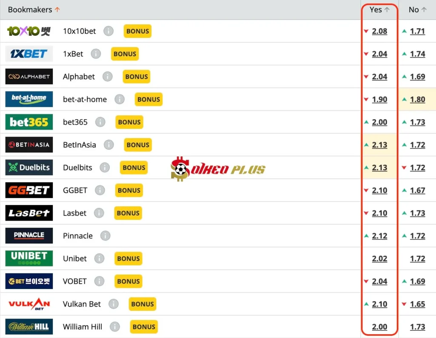This screenshot has height=338, width=436.
Task: Claim the Unibet BONUS
Action: [128, 258]
